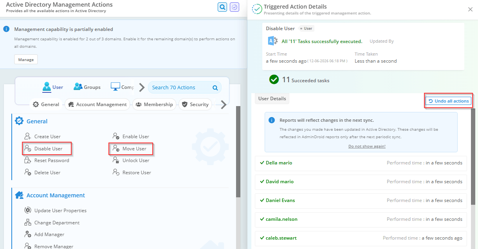Click the 'Do not show again!' link
Viewport: 478px width, 249px height.
pyautogui.click(x=367, y=146)
